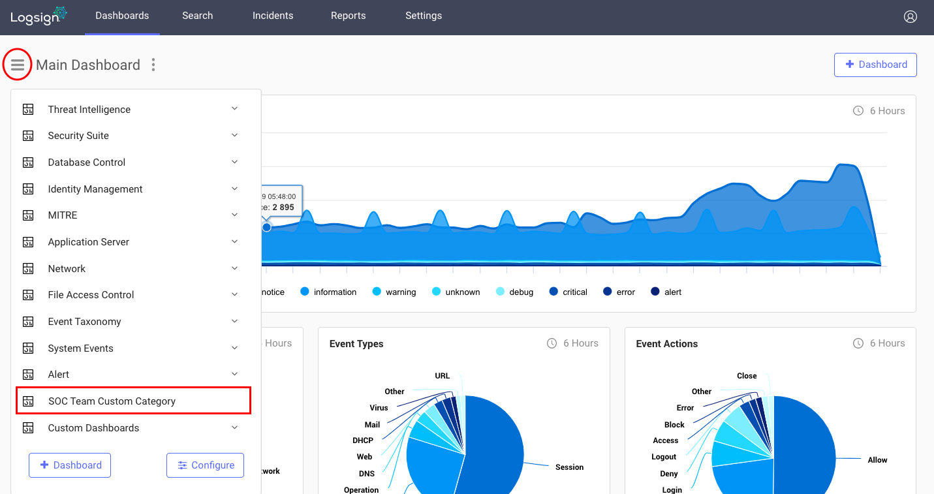Expand the Event Taxonomy category
The width and height of the screenshot is (934, 494).
(235, 321)
